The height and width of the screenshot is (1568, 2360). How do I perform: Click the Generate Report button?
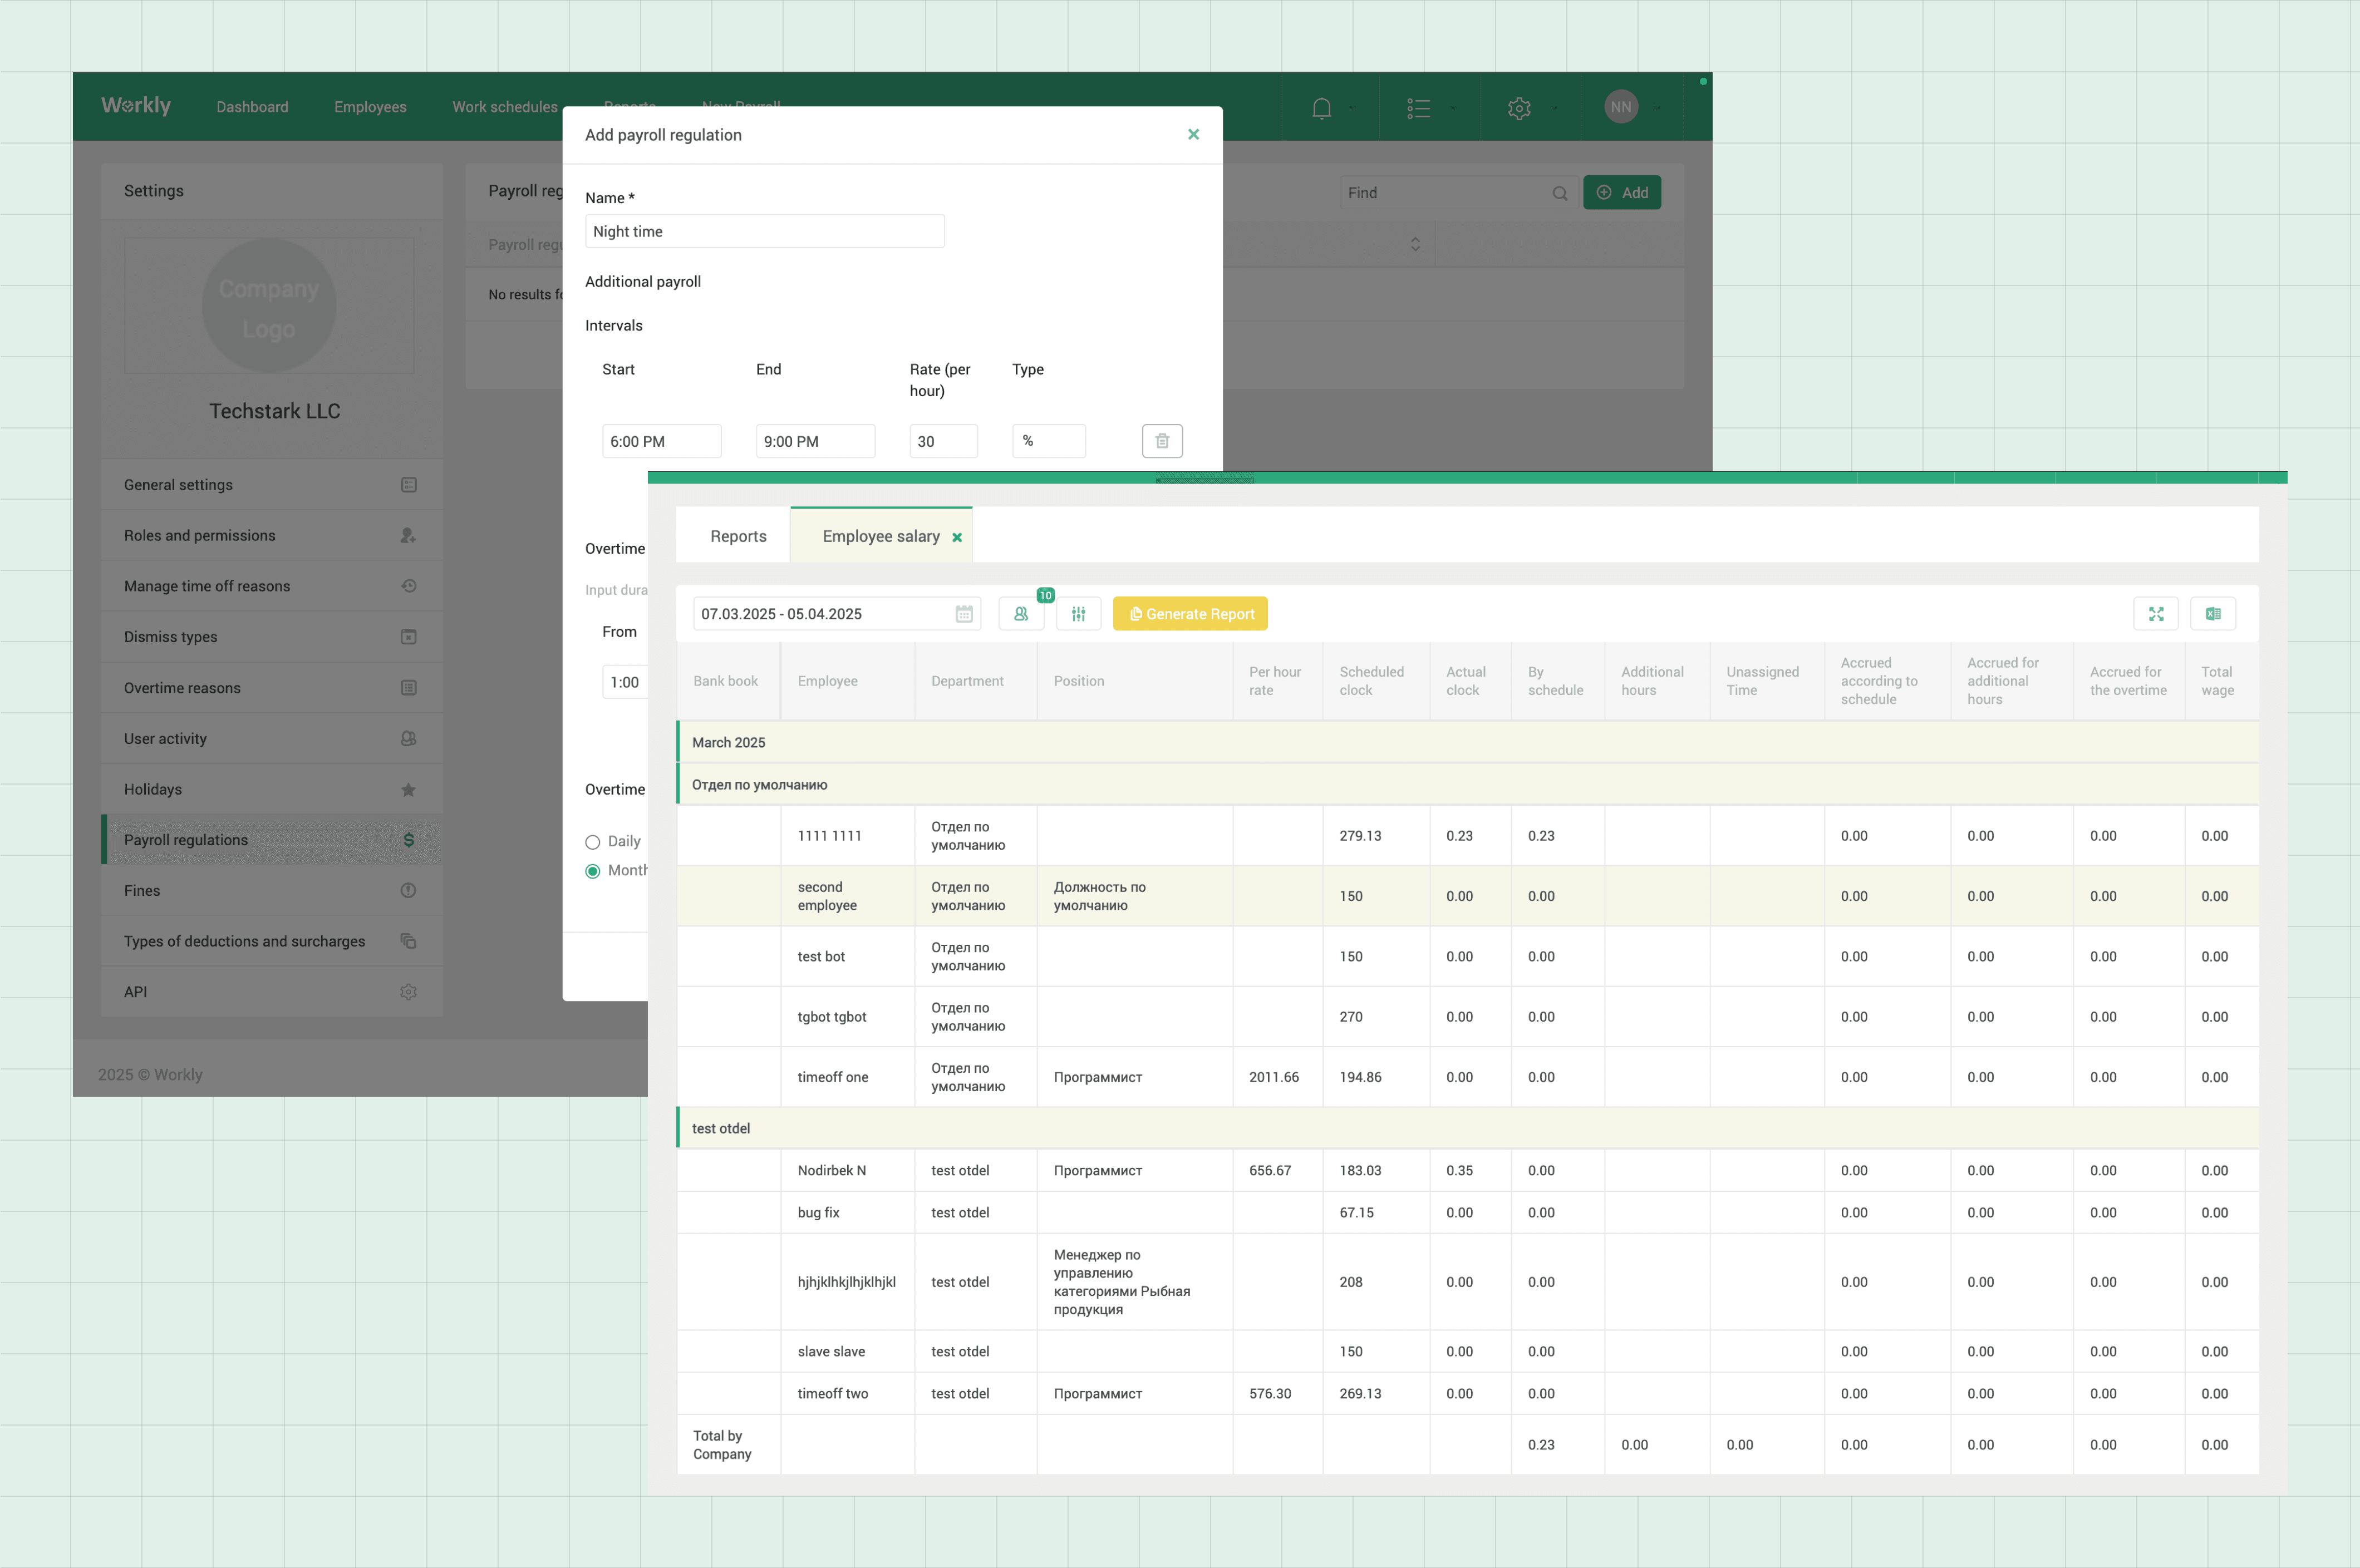point(1189,614)
